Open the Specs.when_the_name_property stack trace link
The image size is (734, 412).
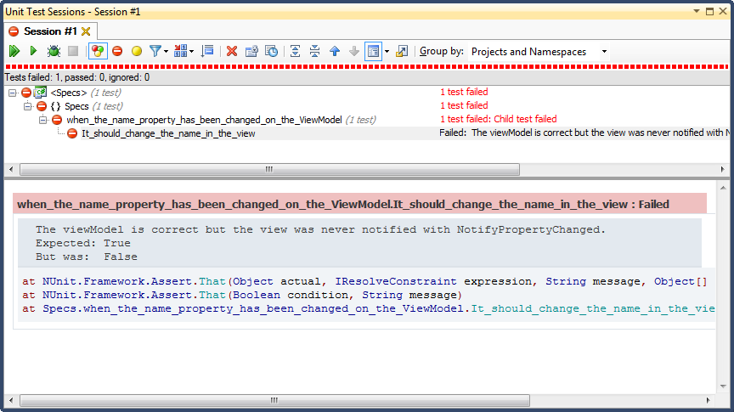[378, 308]
